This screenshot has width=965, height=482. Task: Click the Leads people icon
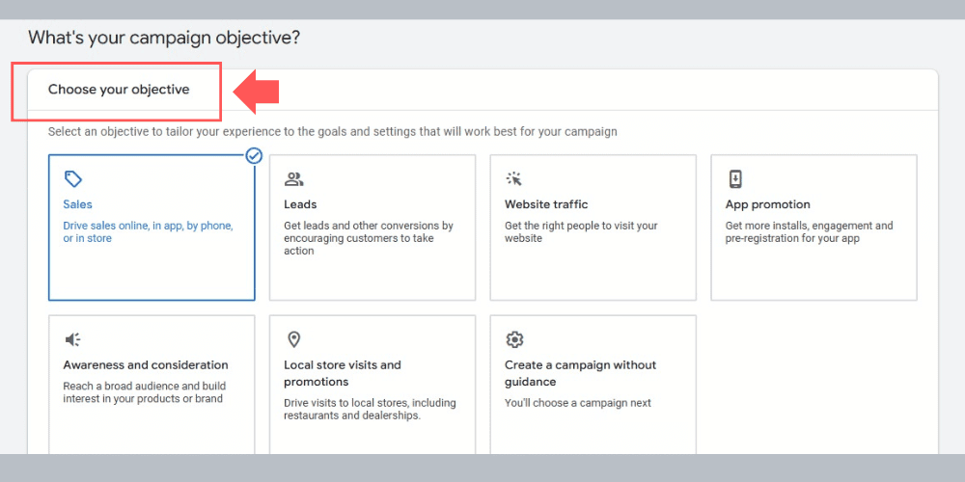tap(294, 179)
